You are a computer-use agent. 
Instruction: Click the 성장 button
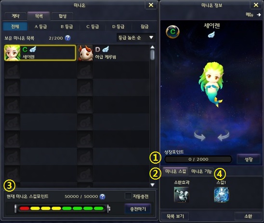click(249, 159)
